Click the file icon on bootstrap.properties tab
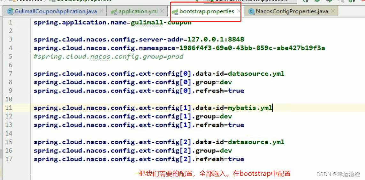The height and width of the screenshot is (180, 365). point(175,12)
